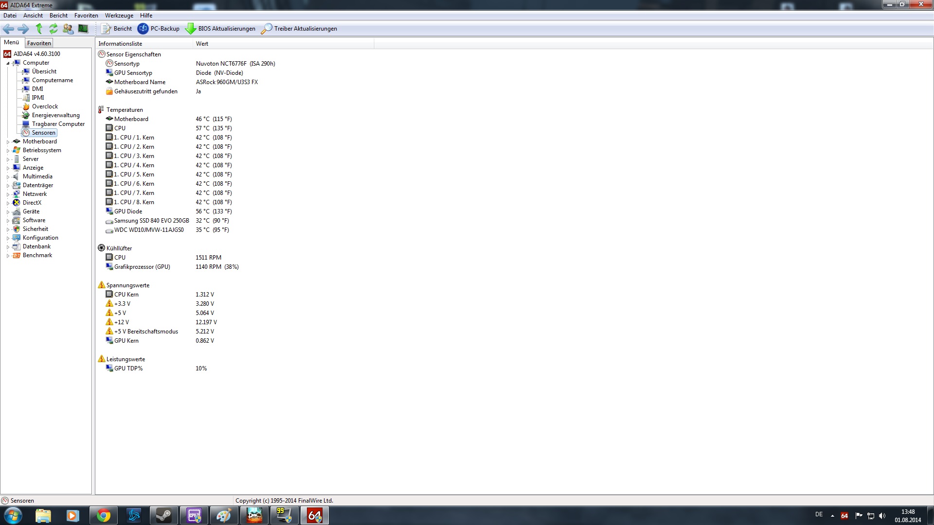This screenshot has height=525, width=934.
Task: Select Overclock in the tree
Action: pos(45,106)
